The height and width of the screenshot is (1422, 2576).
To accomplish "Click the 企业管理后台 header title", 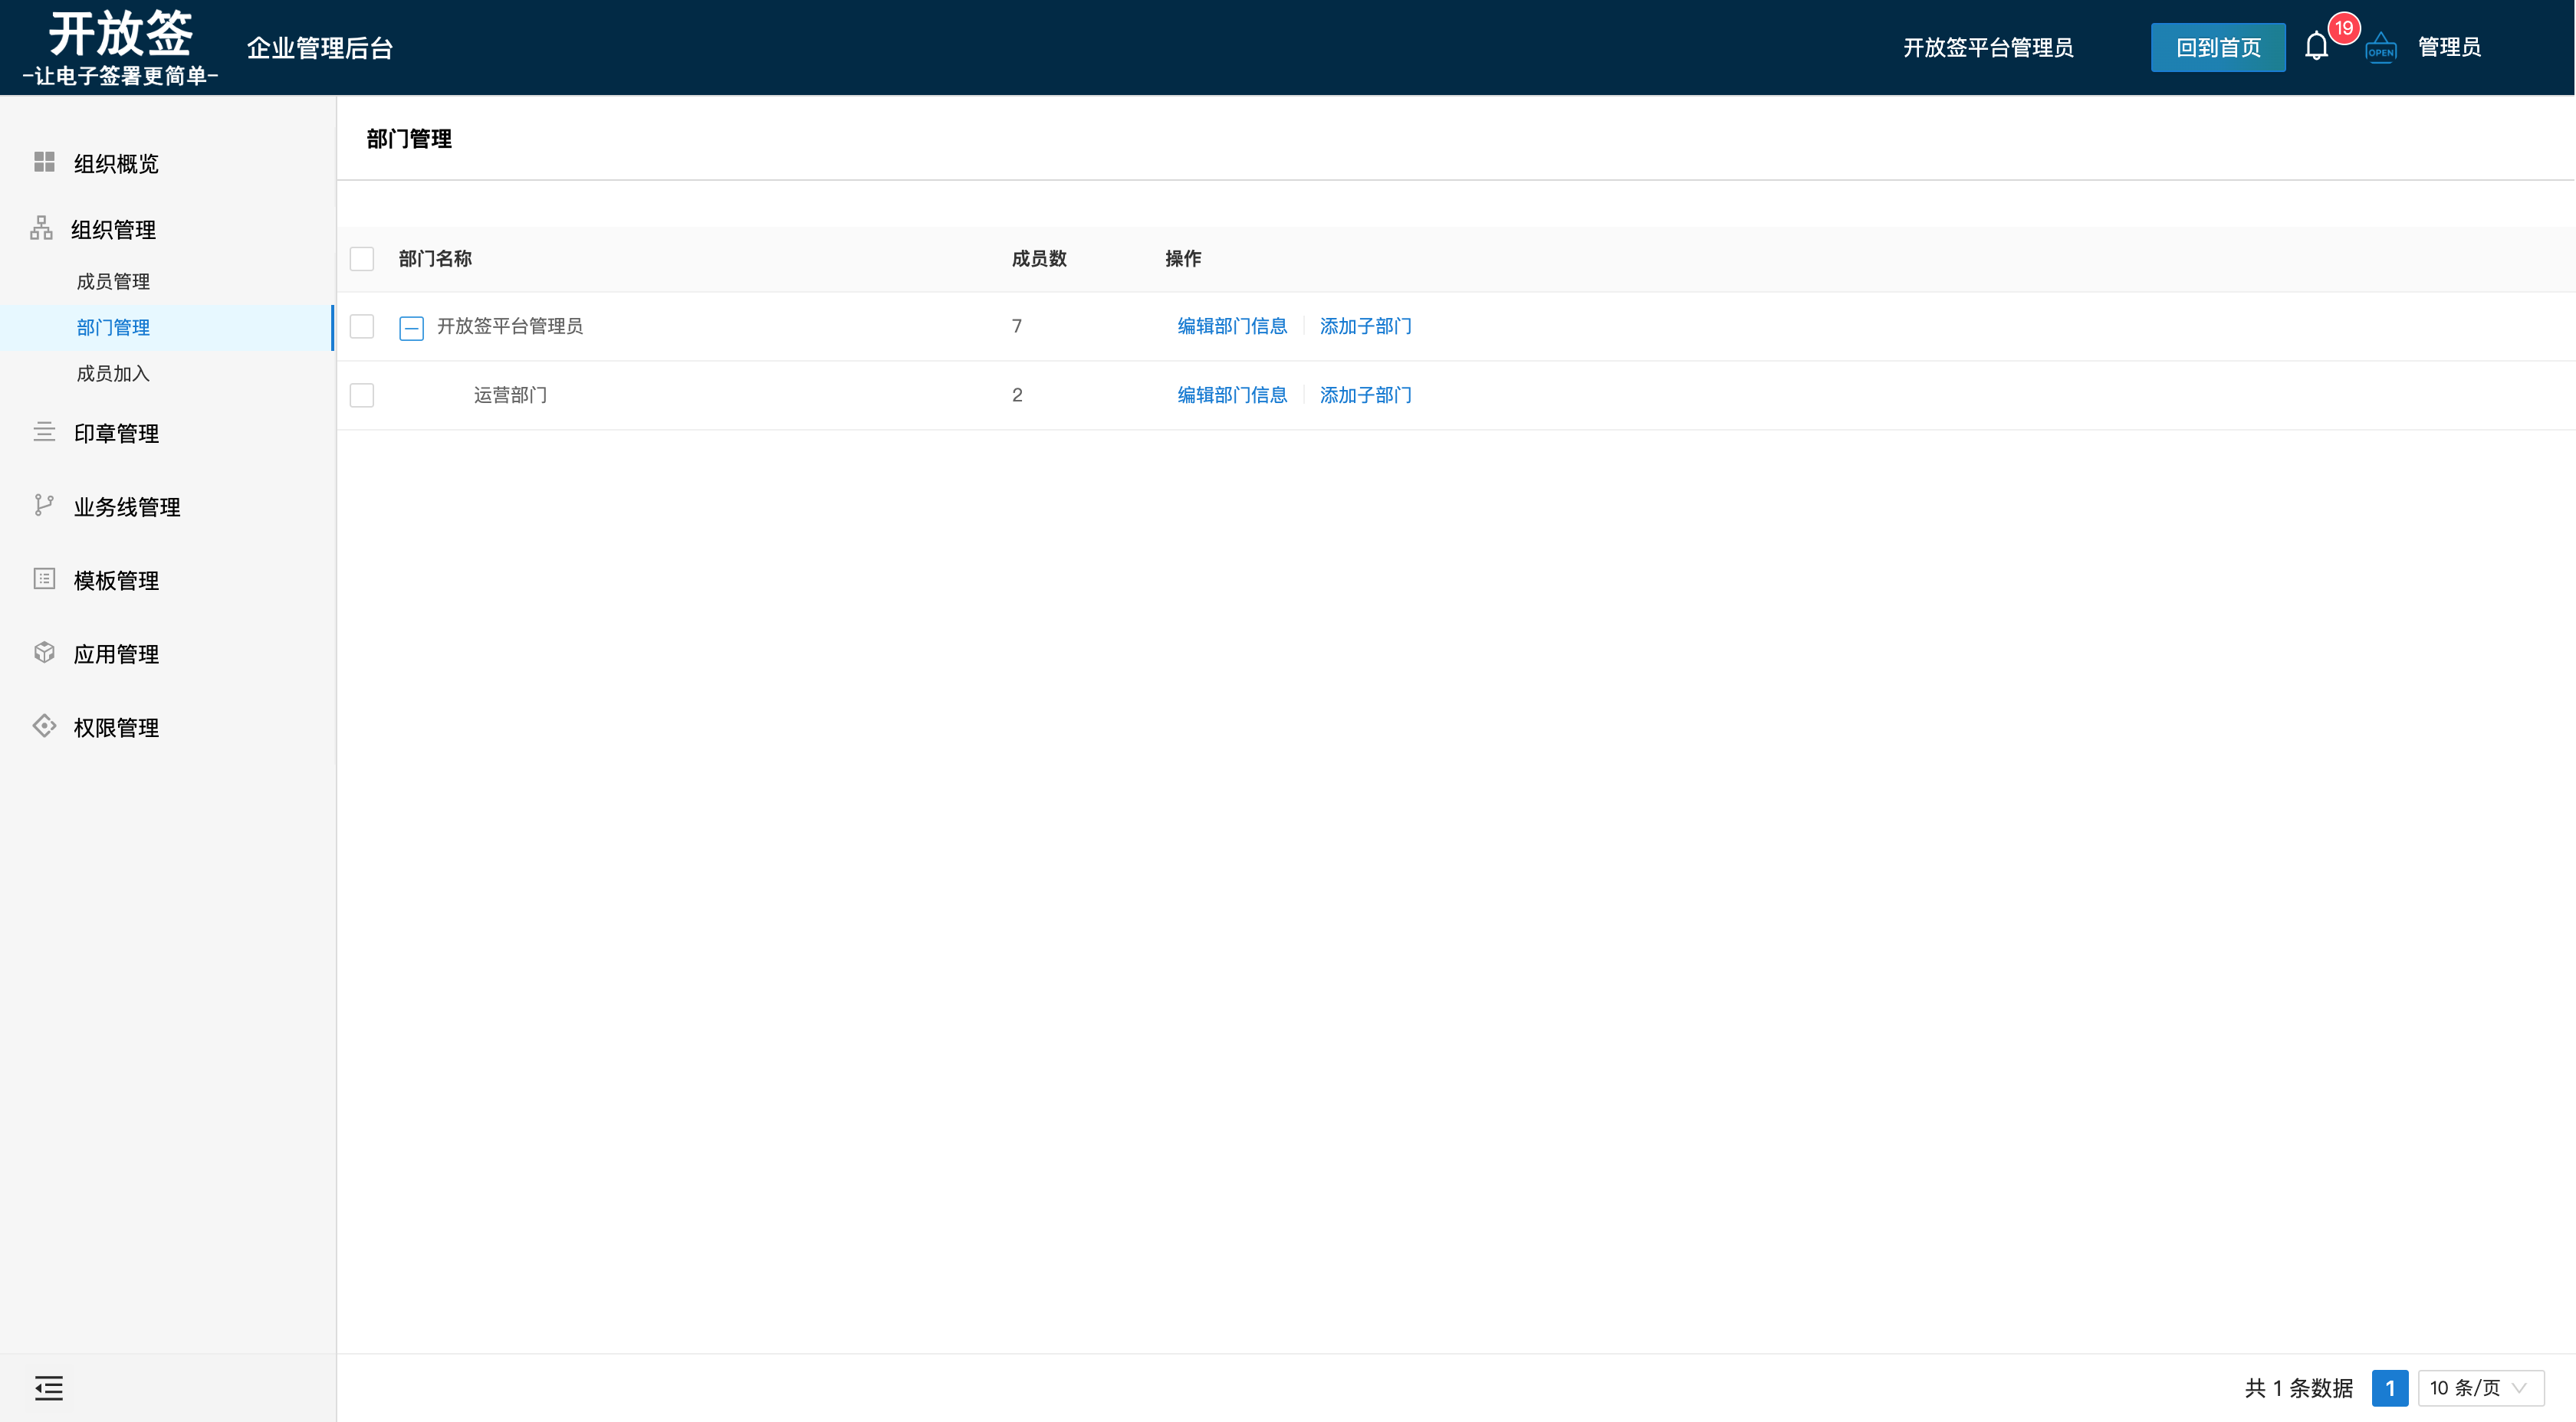I will 320,48.
